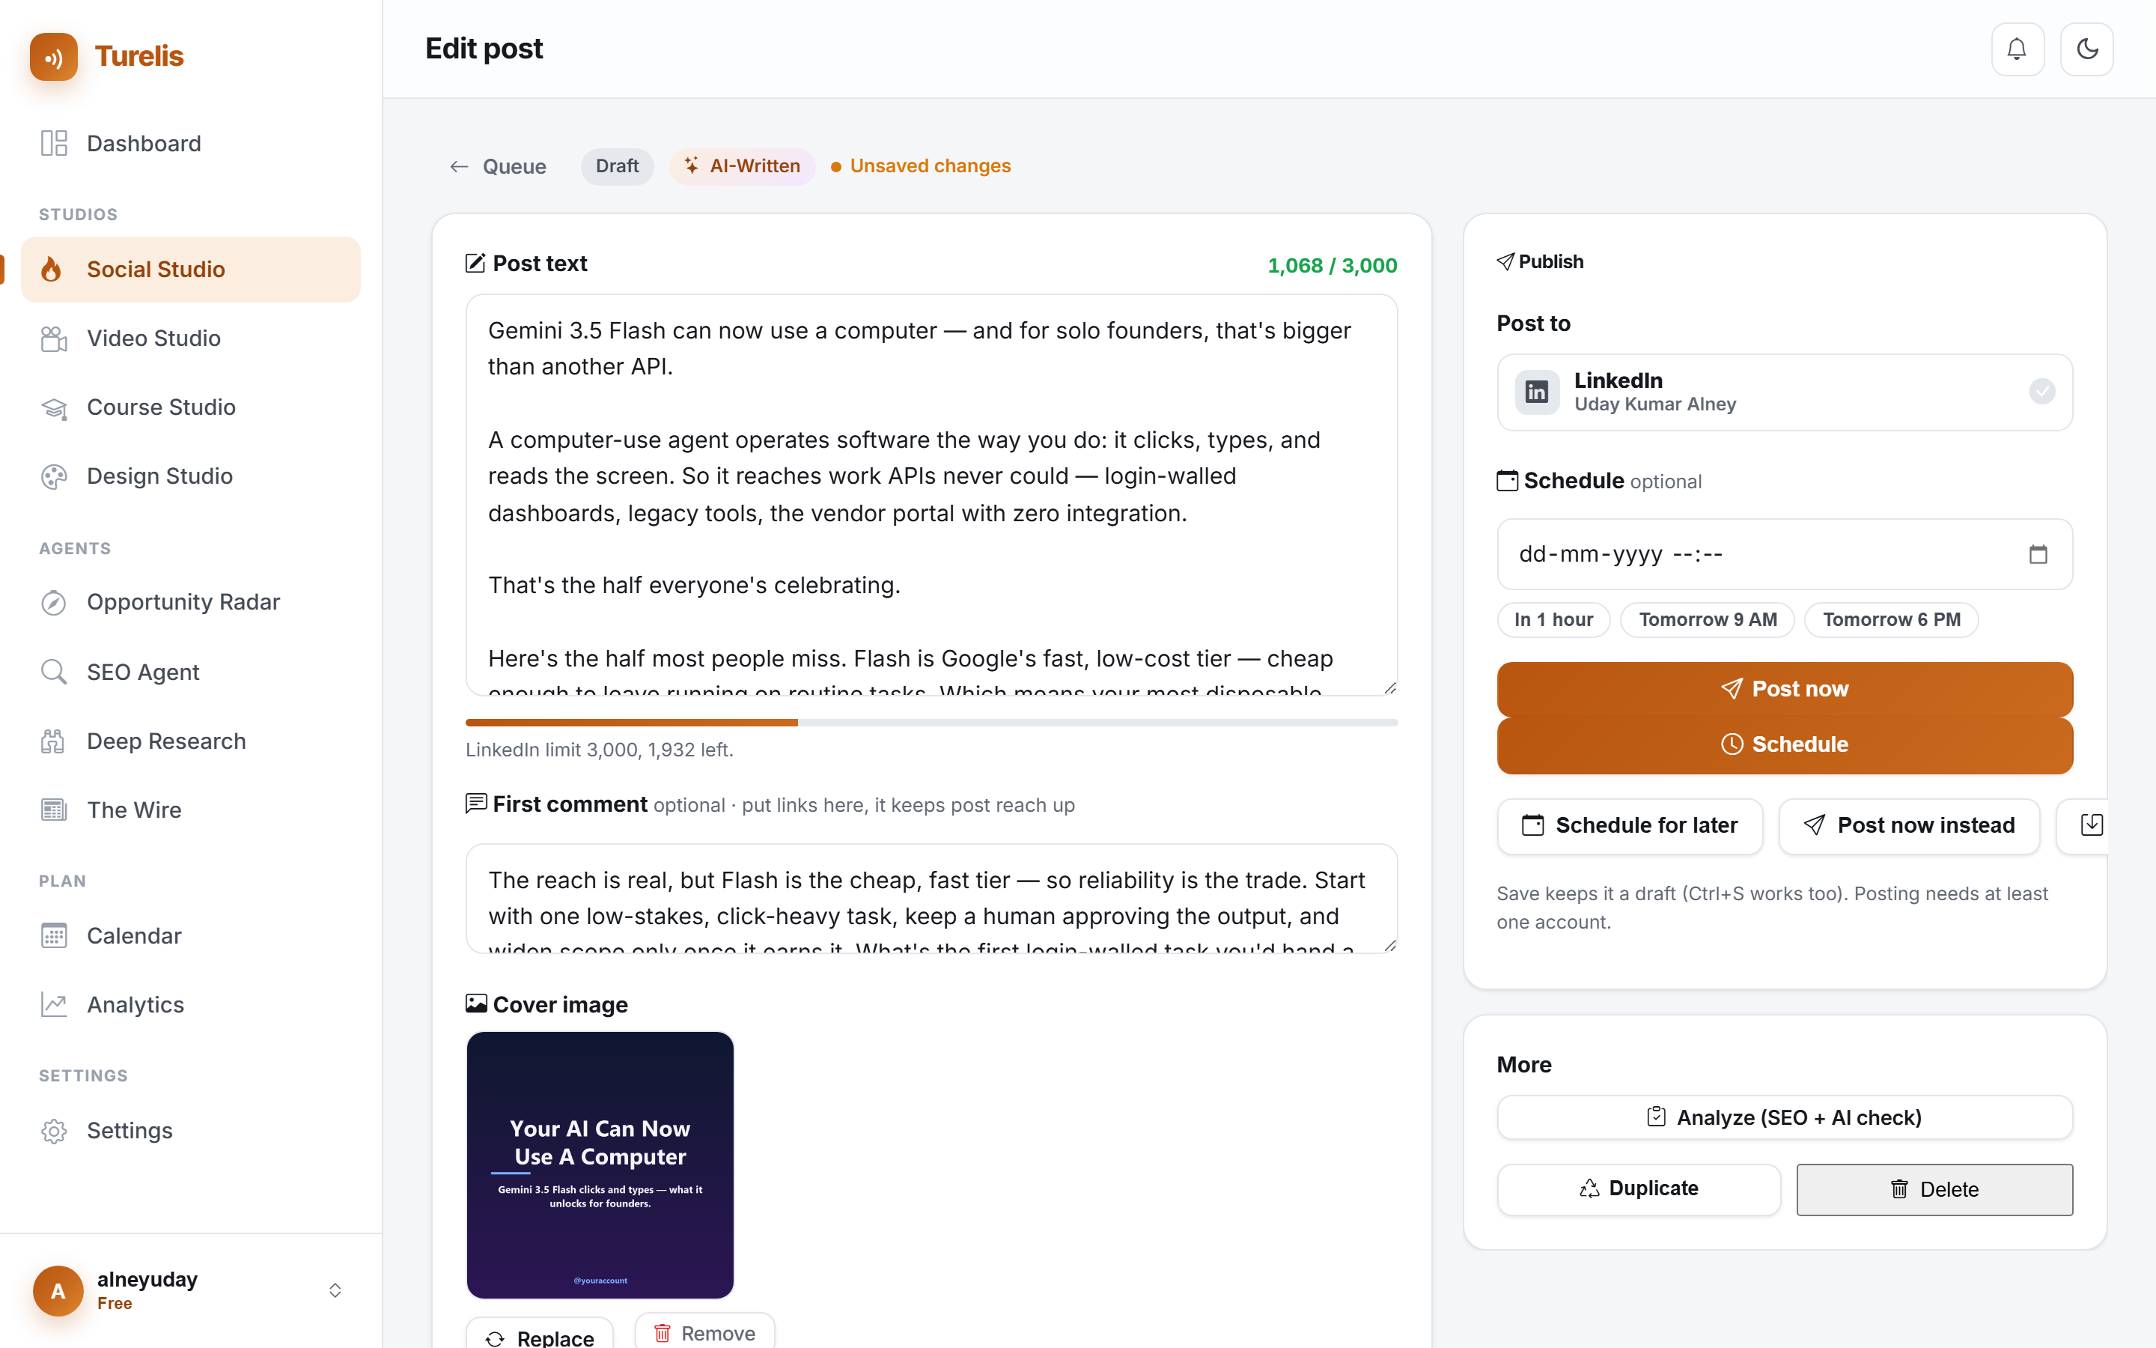Click the Video Studio camera icon
Image resolution: width=2156 pixels, height=1348 pixels.
(x=55, y=338)
